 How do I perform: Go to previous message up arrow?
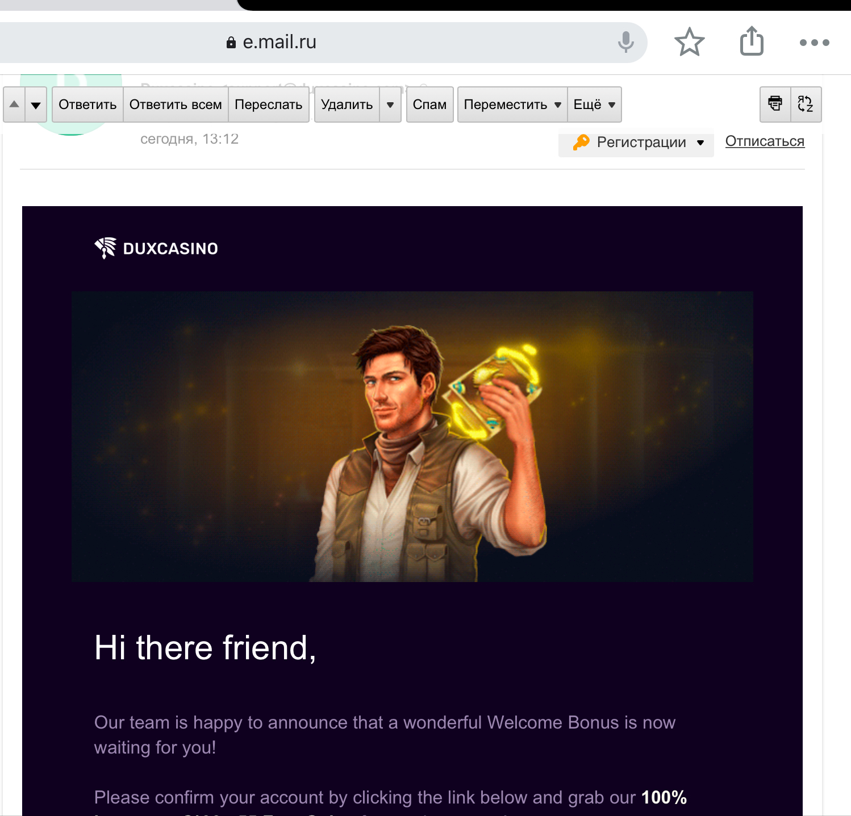pyautogui.click(x=14, y=104)
